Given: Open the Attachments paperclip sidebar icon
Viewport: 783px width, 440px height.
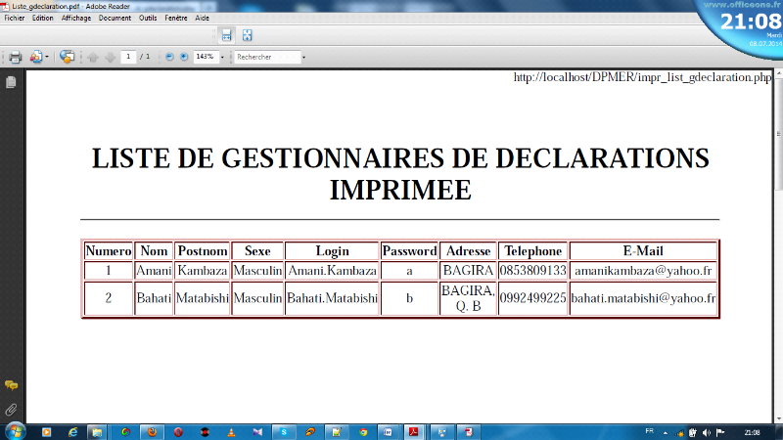Looking at the screenshot, I should 11,410.
